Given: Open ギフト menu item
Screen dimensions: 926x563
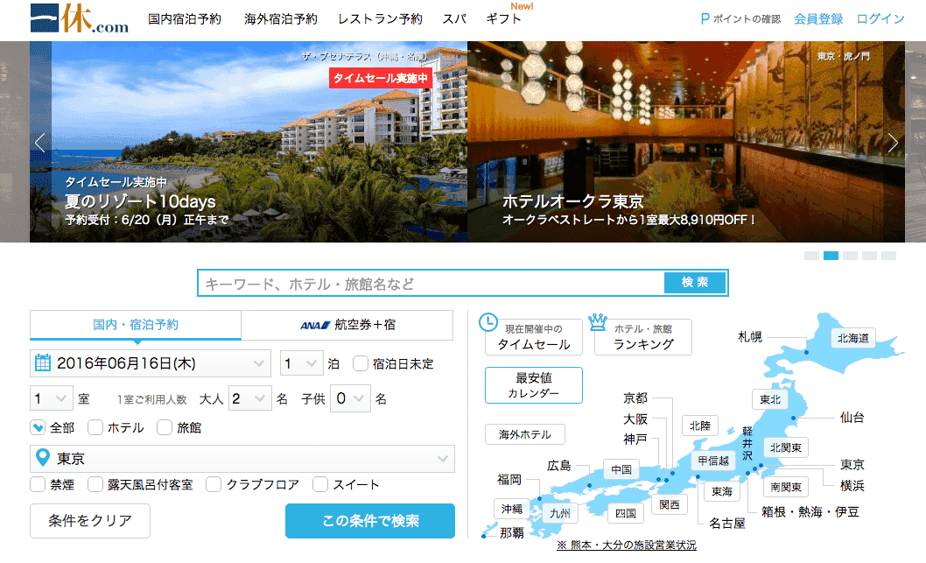Looking at the screenshot, I should 503,19.
